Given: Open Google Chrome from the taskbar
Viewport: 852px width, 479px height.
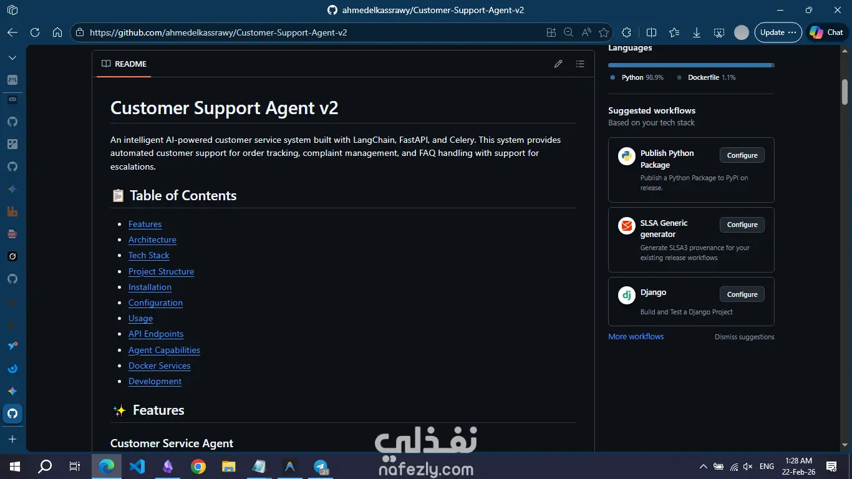Looking at the screenshot, I should tap(198, 466).
